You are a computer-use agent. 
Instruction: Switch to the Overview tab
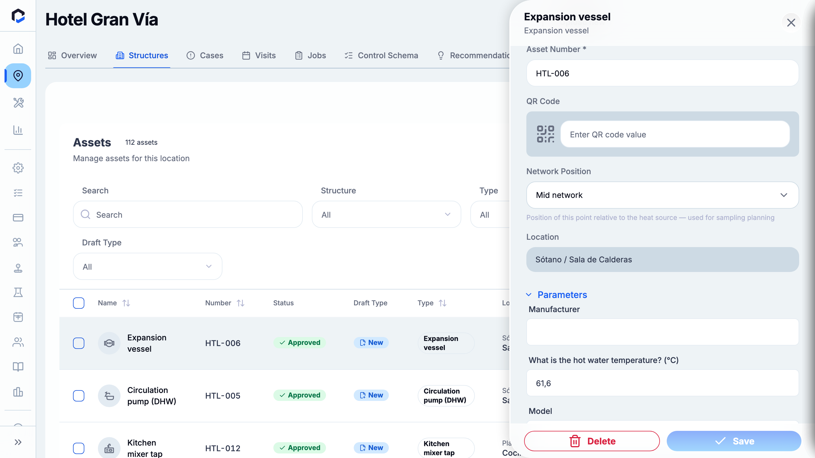[72, 55]
